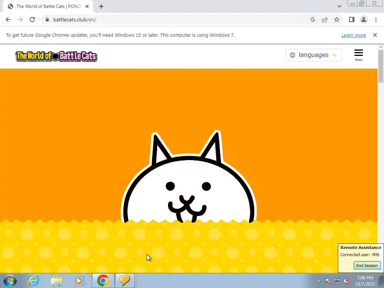Click the Remote Assistance taskbar icon
384x288 pixels.
(x=124, y=280)
